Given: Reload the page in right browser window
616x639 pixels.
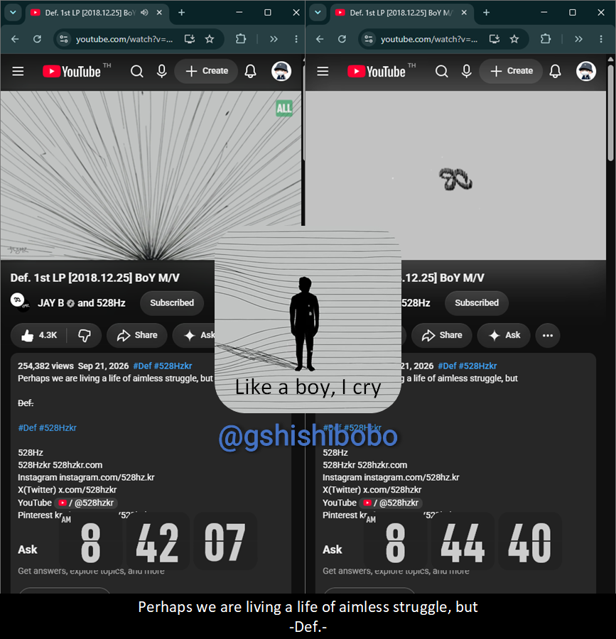Looking at the screenshot, I should click(x=342, y=39).
